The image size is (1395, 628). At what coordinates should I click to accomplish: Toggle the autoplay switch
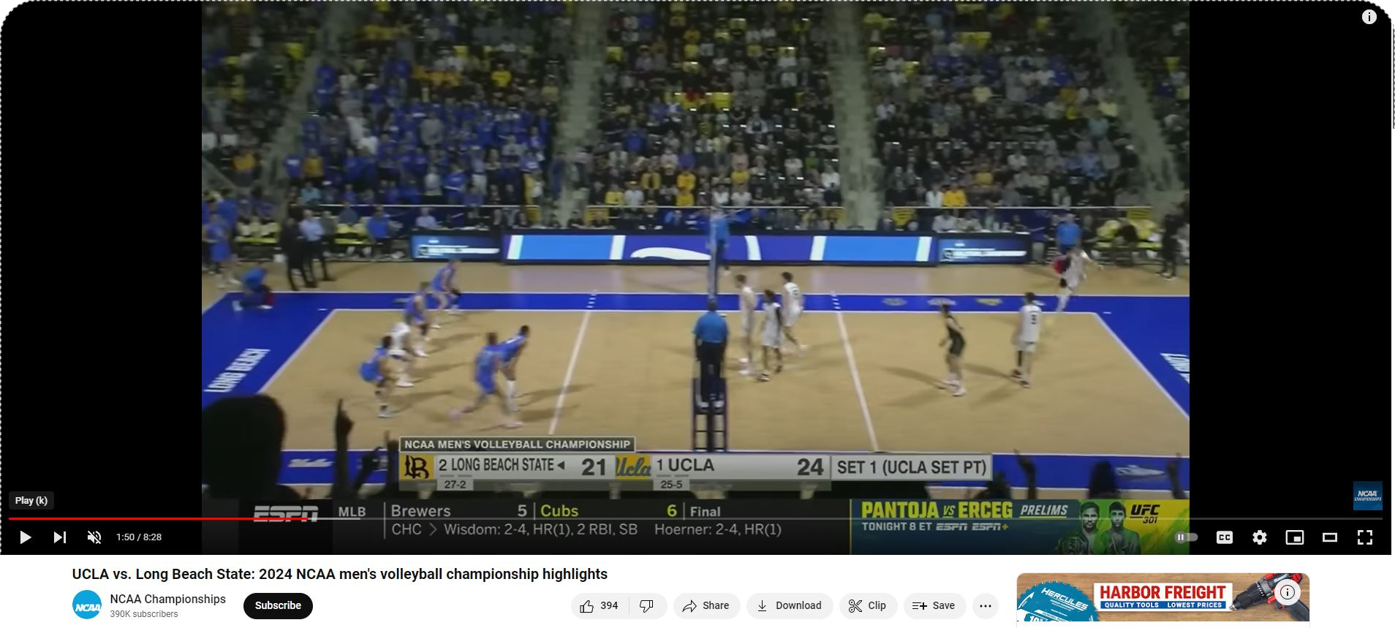tap(1186, 537)
